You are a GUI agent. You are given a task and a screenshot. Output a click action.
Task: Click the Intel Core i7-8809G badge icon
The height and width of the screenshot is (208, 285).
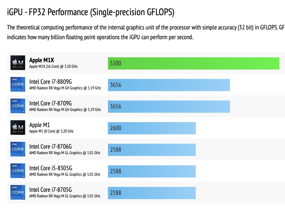pyautogui.click(x=18, y=84)
